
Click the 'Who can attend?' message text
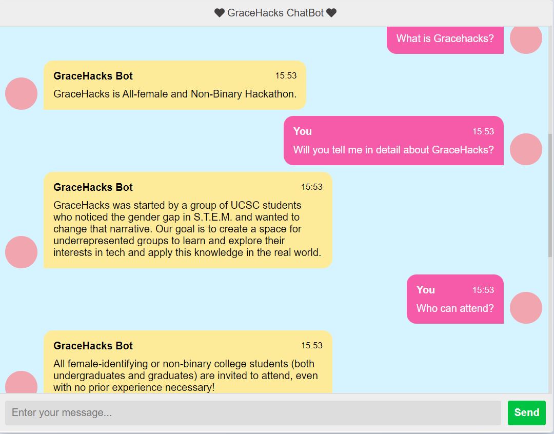(x=455, y=308)
